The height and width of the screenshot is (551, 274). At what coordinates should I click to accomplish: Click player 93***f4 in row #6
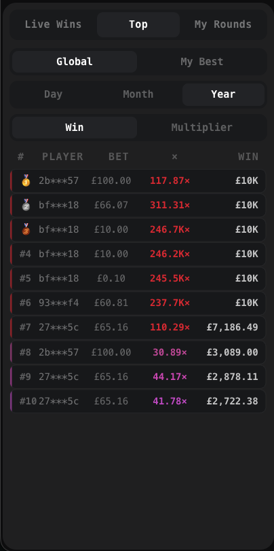[58, 303]
